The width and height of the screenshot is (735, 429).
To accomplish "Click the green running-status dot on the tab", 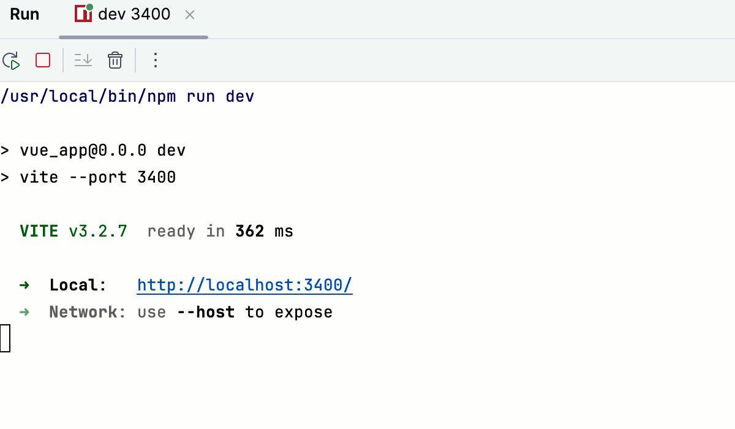I will pos(89,7).
